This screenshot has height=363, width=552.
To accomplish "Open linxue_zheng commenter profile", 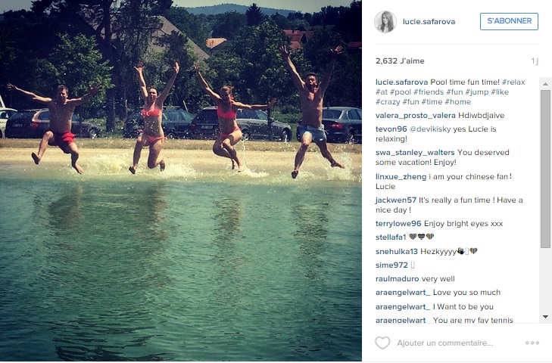I will 401,177.
